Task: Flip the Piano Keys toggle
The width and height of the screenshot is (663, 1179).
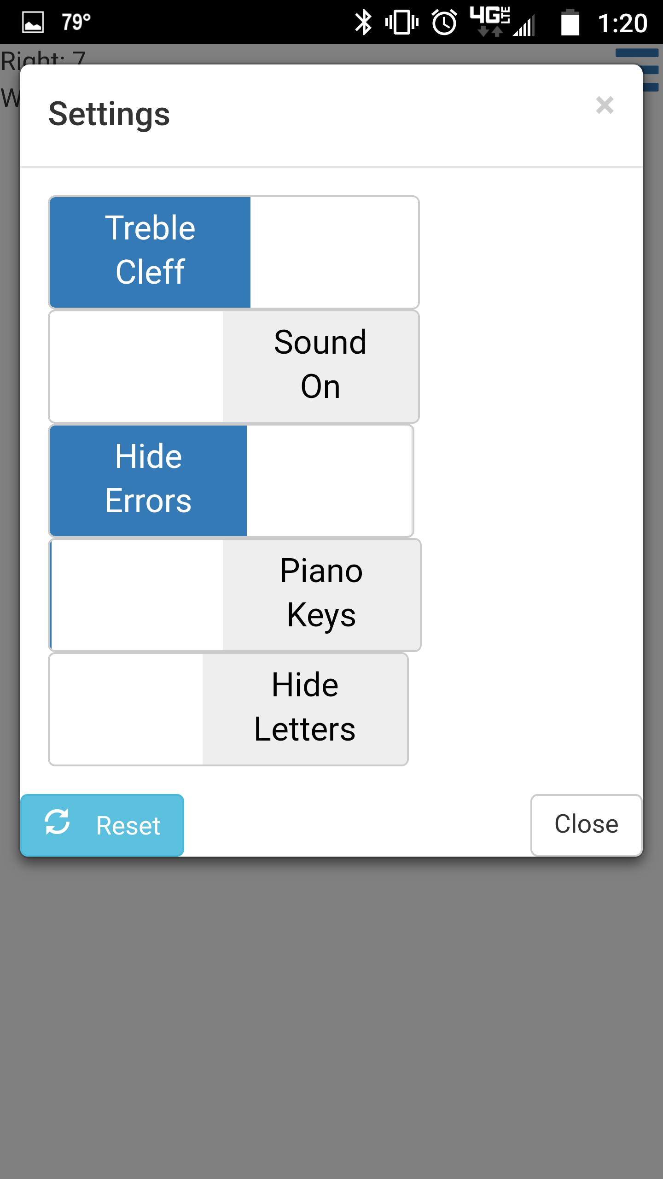Action: click(235, 595)
